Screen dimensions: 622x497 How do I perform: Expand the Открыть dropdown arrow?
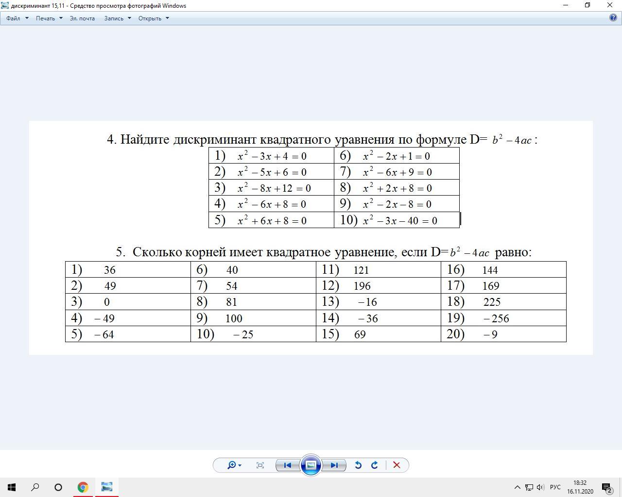(x=167, y=18)
